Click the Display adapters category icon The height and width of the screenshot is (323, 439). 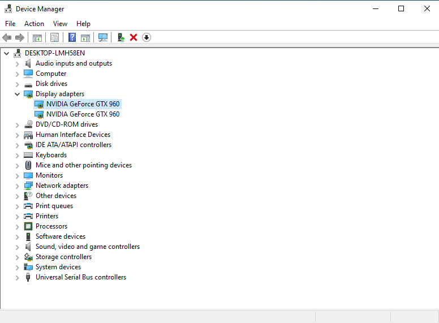(28, 94)
